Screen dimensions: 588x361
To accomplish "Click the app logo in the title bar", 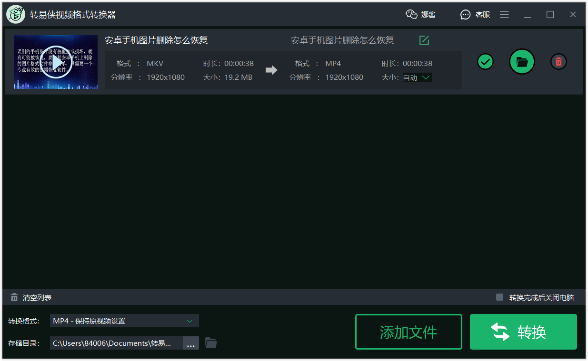I will pyautogui.click(x=16, y=14).
